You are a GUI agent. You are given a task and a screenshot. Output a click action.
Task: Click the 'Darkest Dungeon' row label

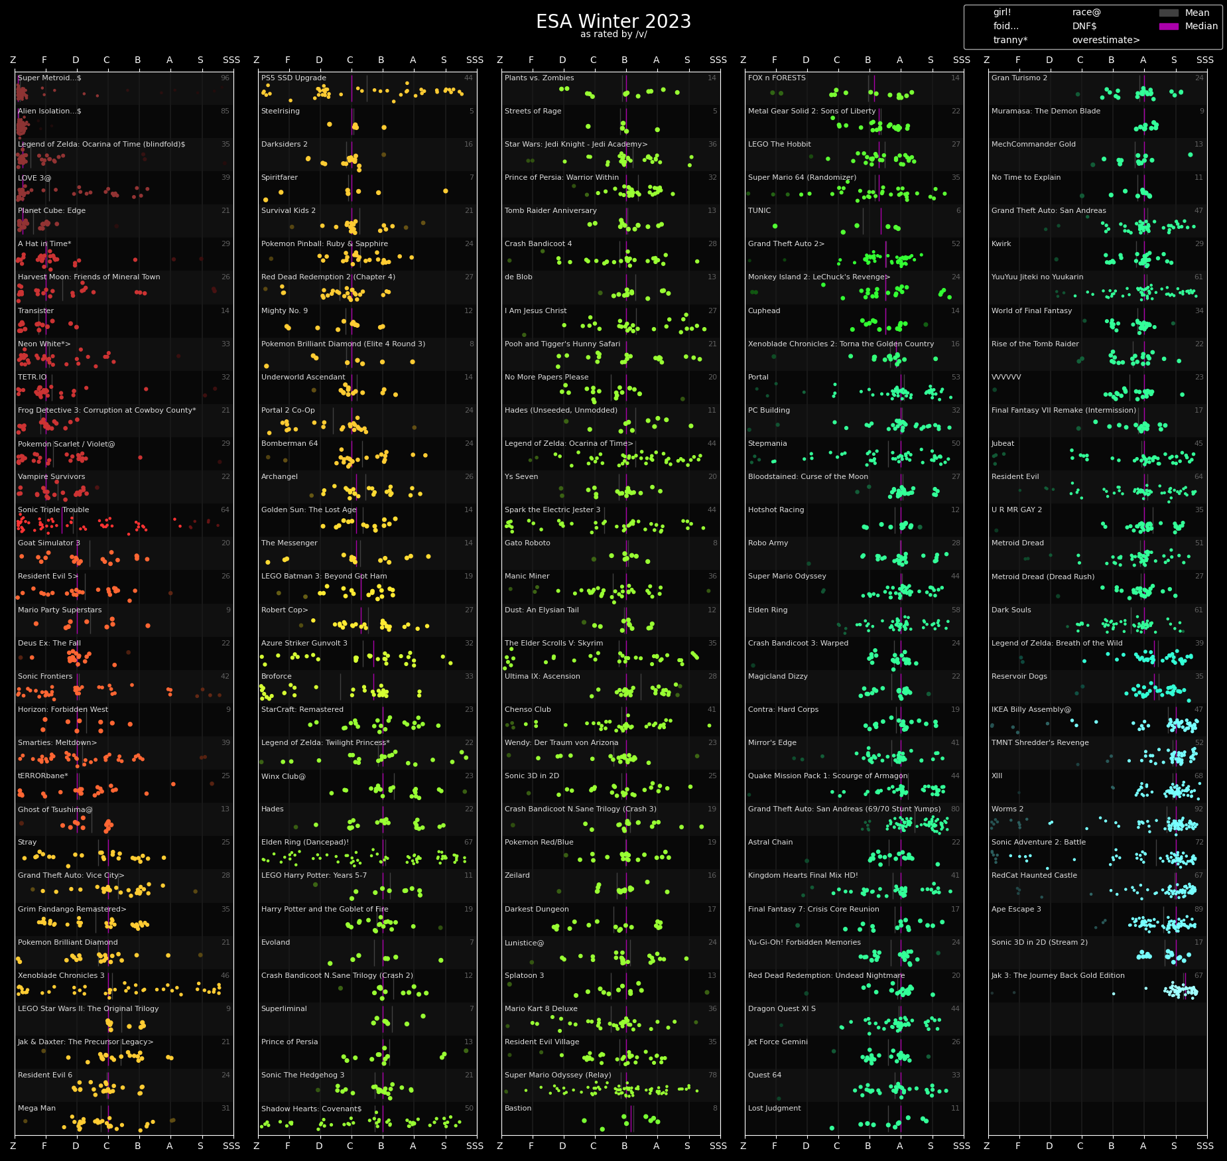pos(537,909)
